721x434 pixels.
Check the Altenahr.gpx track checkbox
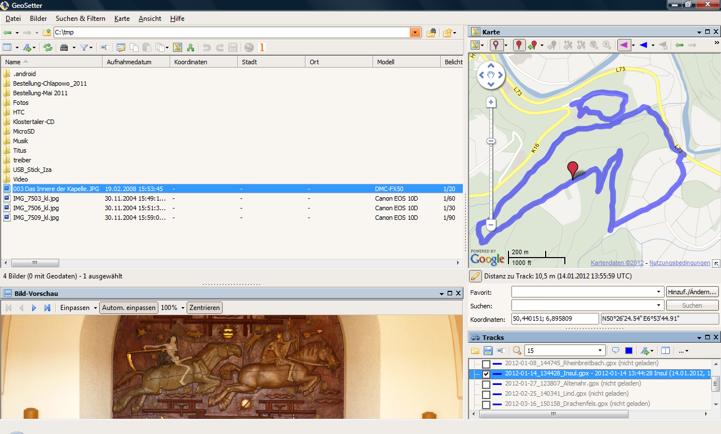[x=486, y=384]
